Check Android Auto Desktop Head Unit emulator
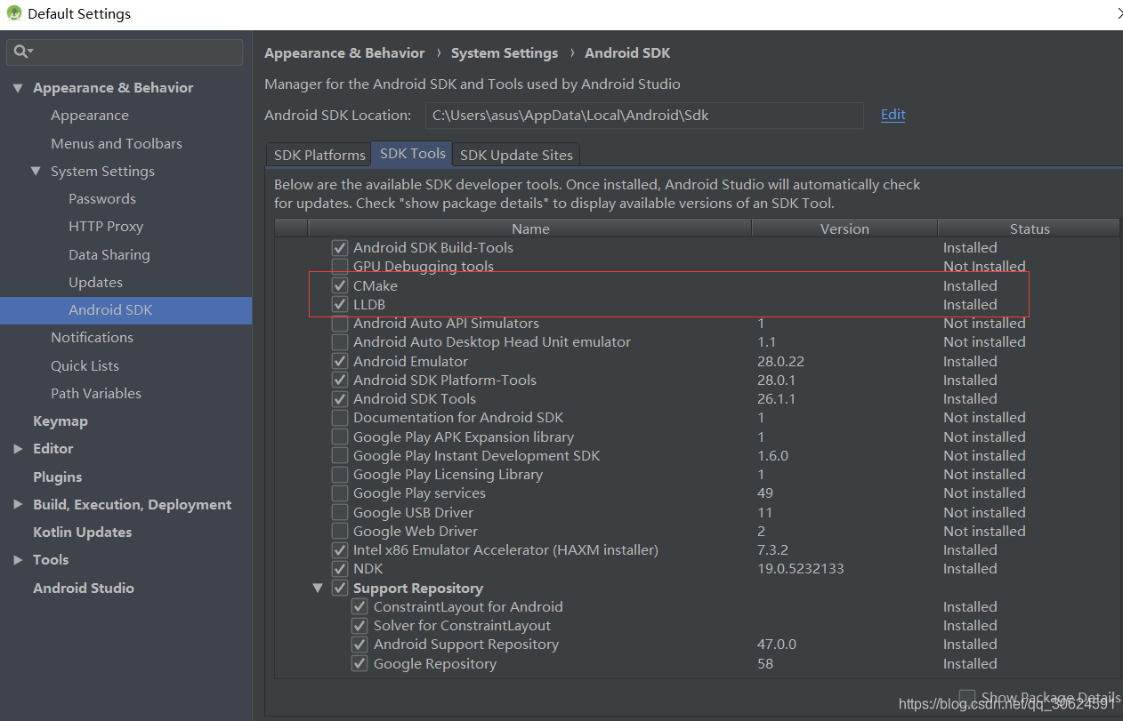1123x721 pixels. (x=340, y=342)
